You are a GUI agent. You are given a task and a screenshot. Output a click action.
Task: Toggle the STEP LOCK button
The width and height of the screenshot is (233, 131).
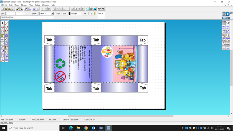coord(228,27)
